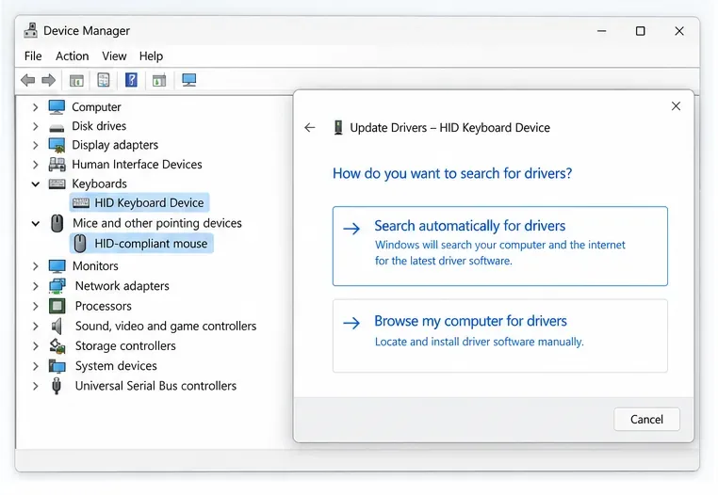
Task: Expand the System devices node
Action: coord(35,366)
